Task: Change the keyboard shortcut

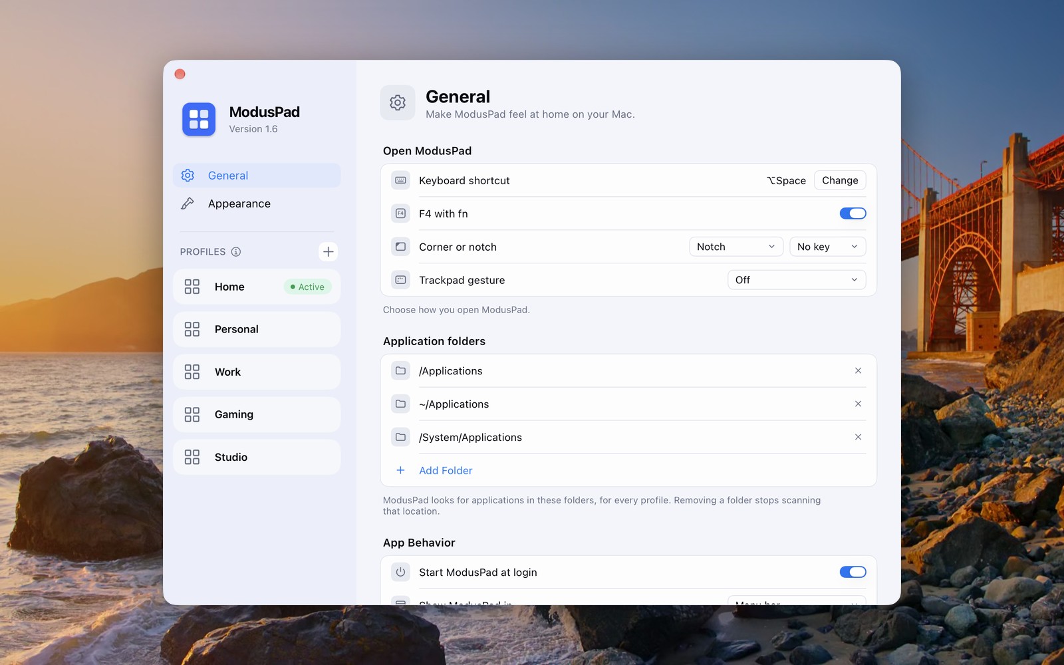Action: [840, 180]
